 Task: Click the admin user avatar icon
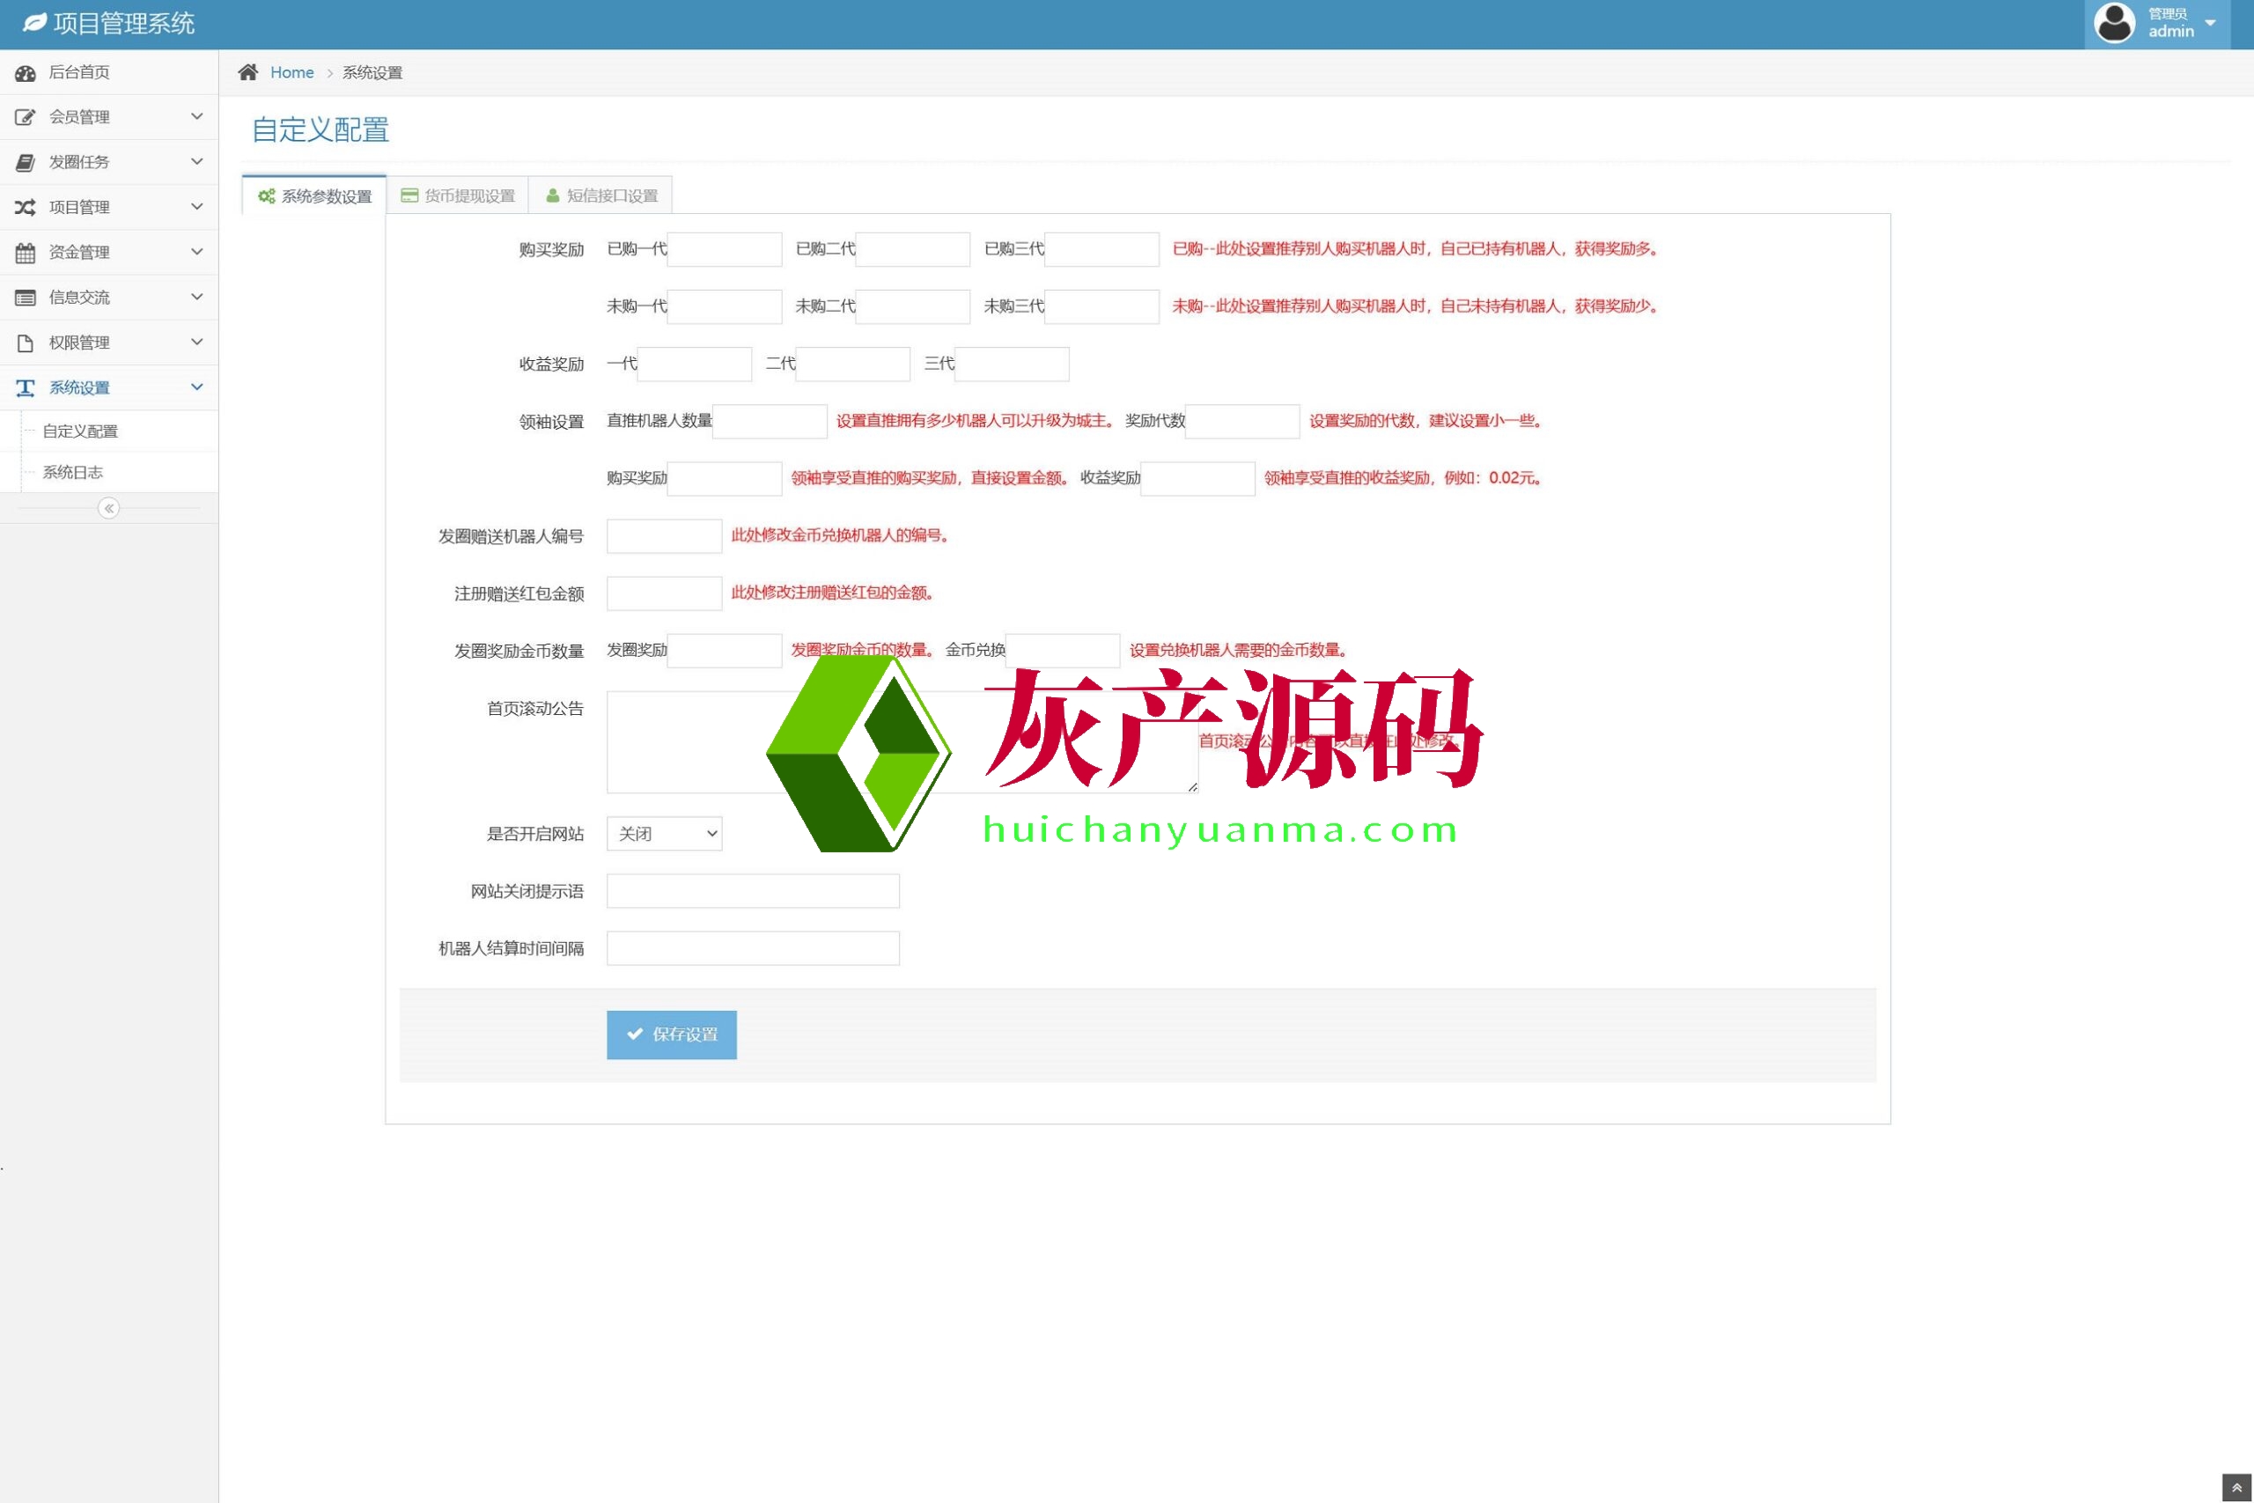tap(2114, 23)
